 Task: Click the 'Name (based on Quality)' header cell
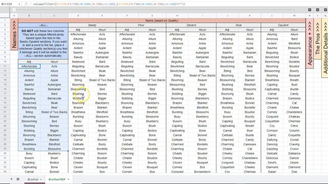[162, 20]
